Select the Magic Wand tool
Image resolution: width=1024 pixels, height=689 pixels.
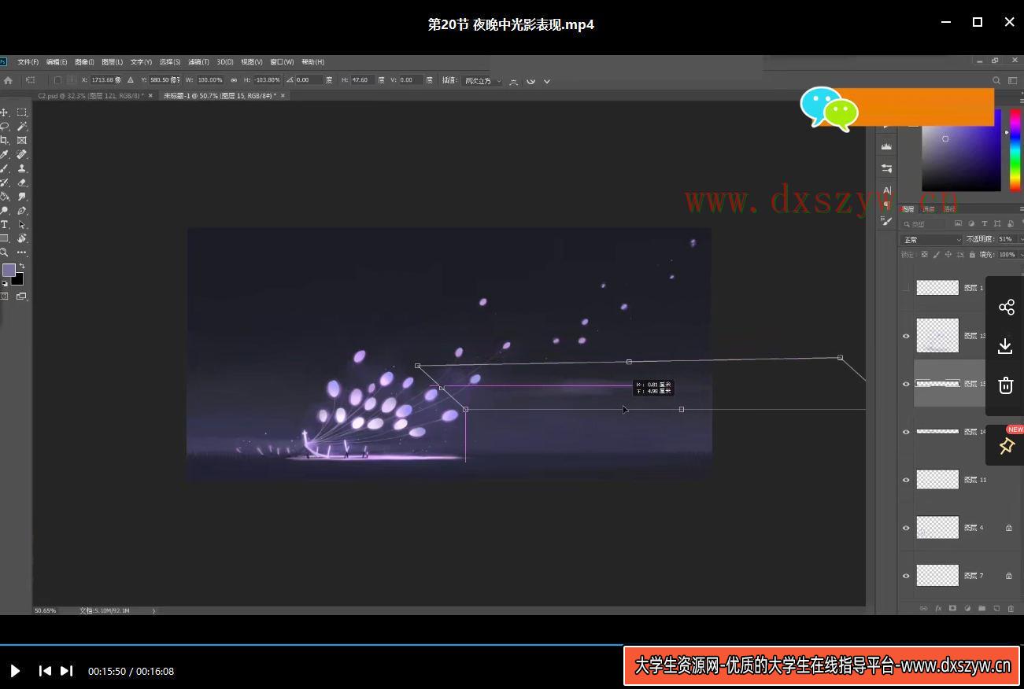[22, 127]
